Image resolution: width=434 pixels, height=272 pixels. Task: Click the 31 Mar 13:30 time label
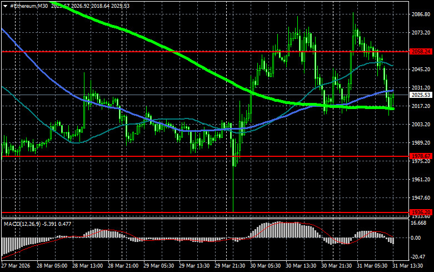(x=408, y=266)
